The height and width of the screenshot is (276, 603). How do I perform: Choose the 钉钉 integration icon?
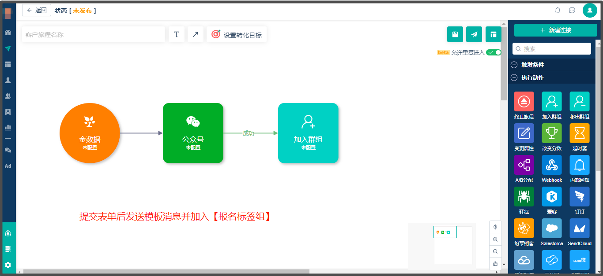580,197
